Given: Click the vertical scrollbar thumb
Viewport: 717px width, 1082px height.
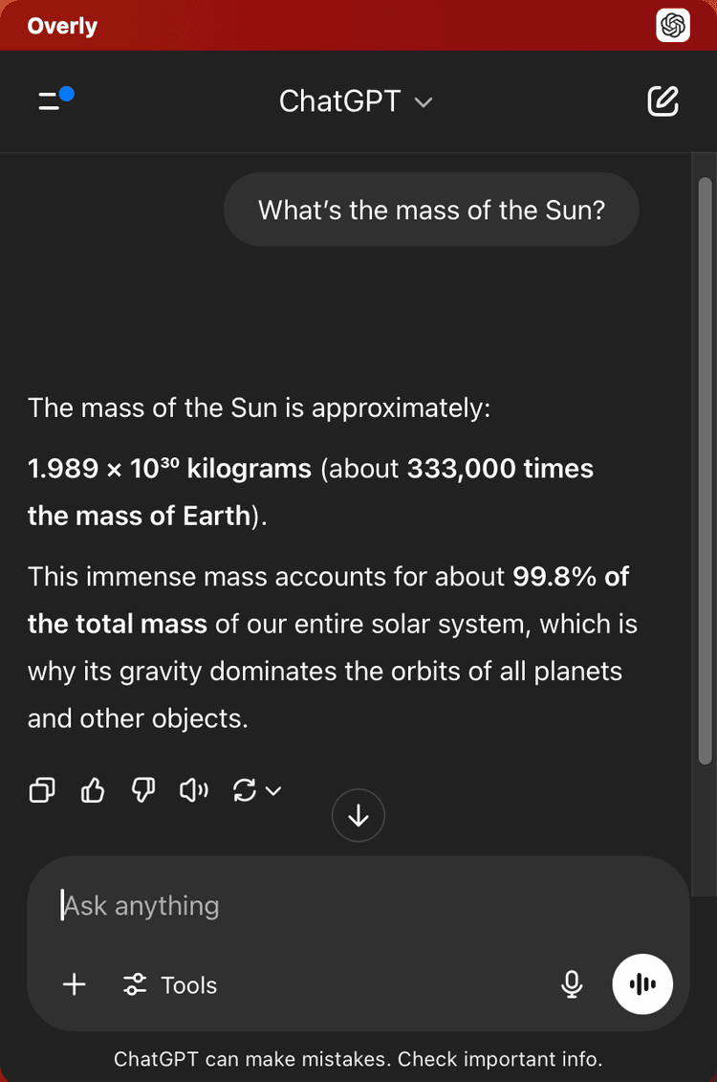Looking at the screenshot, I should coord(705,471).
